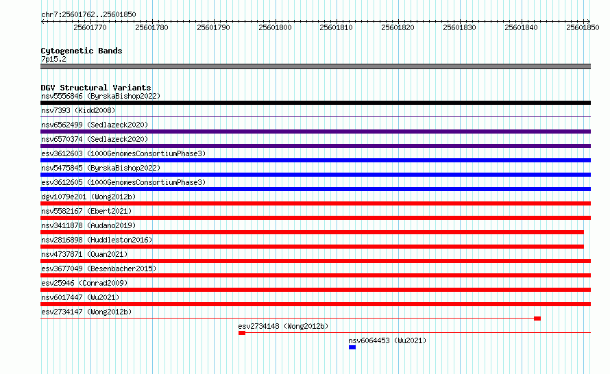This screenshot has height=374, width=610.
Task: Click ruler position 25601850
Action: click(583, 27)
